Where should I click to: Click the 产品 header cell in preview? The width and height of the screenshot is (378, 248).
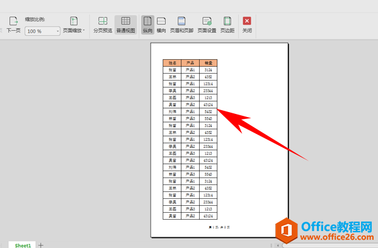pos(190,63)
